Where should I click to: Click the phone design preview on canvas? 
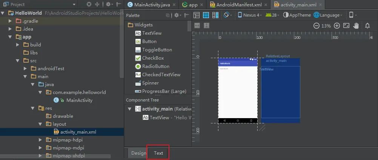(238, 91)
